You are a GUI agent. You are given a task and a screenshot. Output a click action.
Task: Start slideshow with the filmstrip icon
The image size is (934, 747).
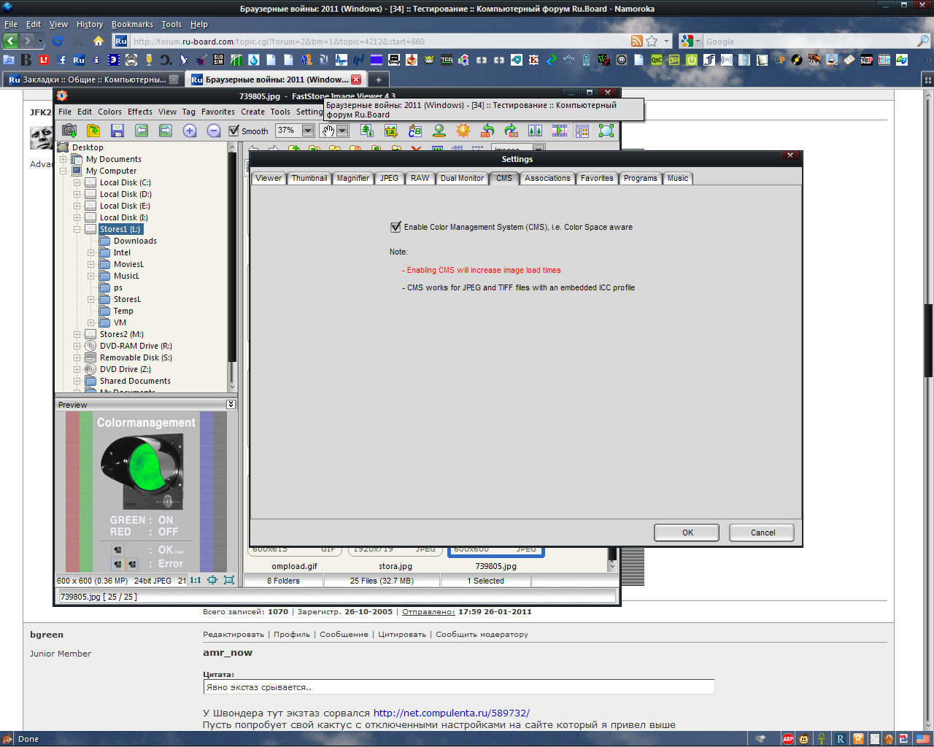click(560, 131)
